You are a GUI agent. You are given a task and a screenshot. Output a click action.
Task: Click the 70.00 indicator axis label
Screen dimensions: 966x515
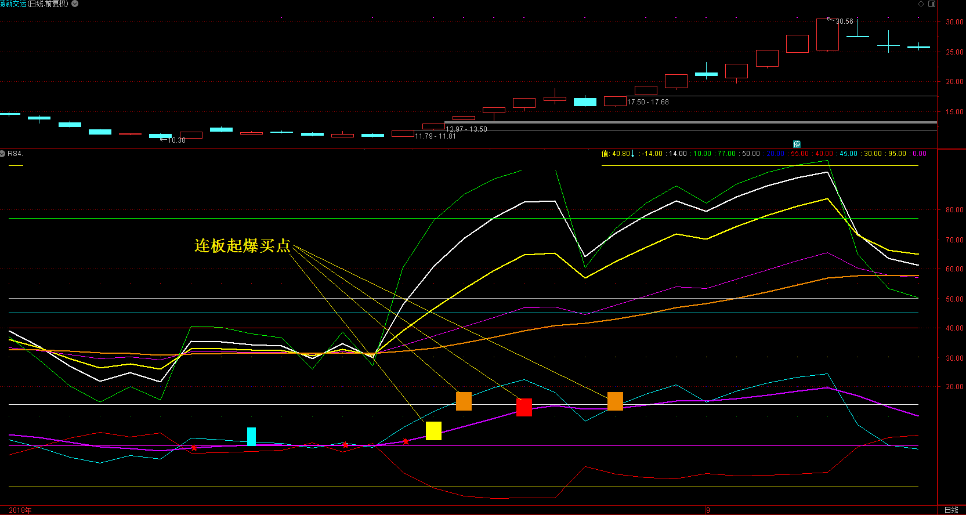click(x=954, y=240)
